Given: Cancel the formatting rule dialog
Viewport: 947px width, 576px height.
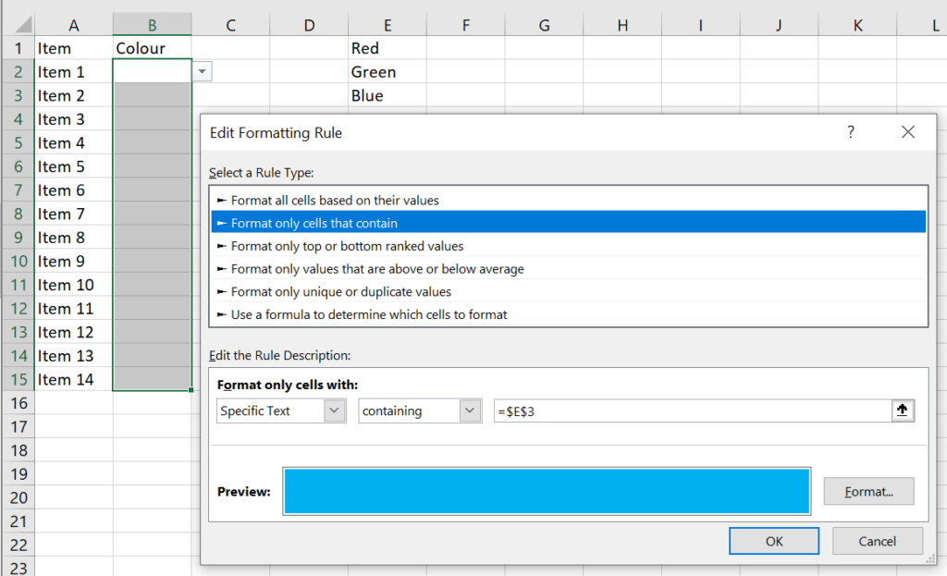Looking at the screenshot, I should pyautogui.click(x=877, y=541).
